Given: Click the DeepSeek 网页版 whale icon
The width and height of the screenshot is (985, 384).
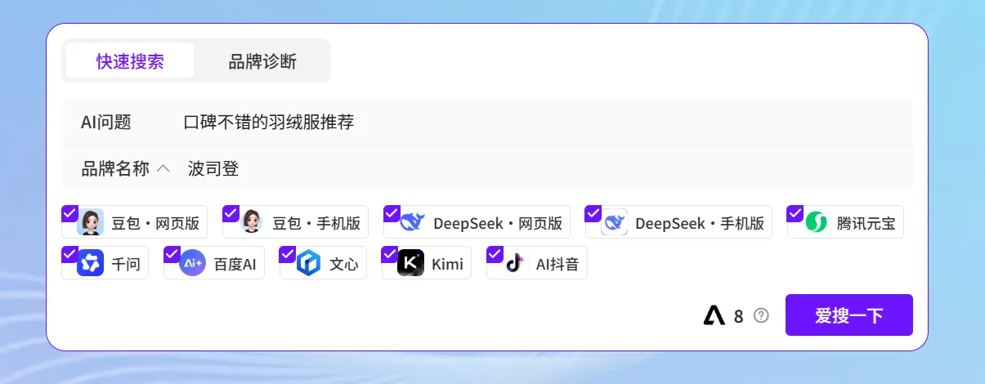Looking at the screenshot, I should [x=413, y=222].
